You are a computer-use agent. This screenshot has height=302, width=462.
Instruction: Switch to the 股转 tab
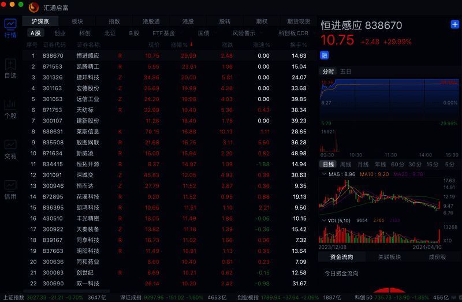225,21
